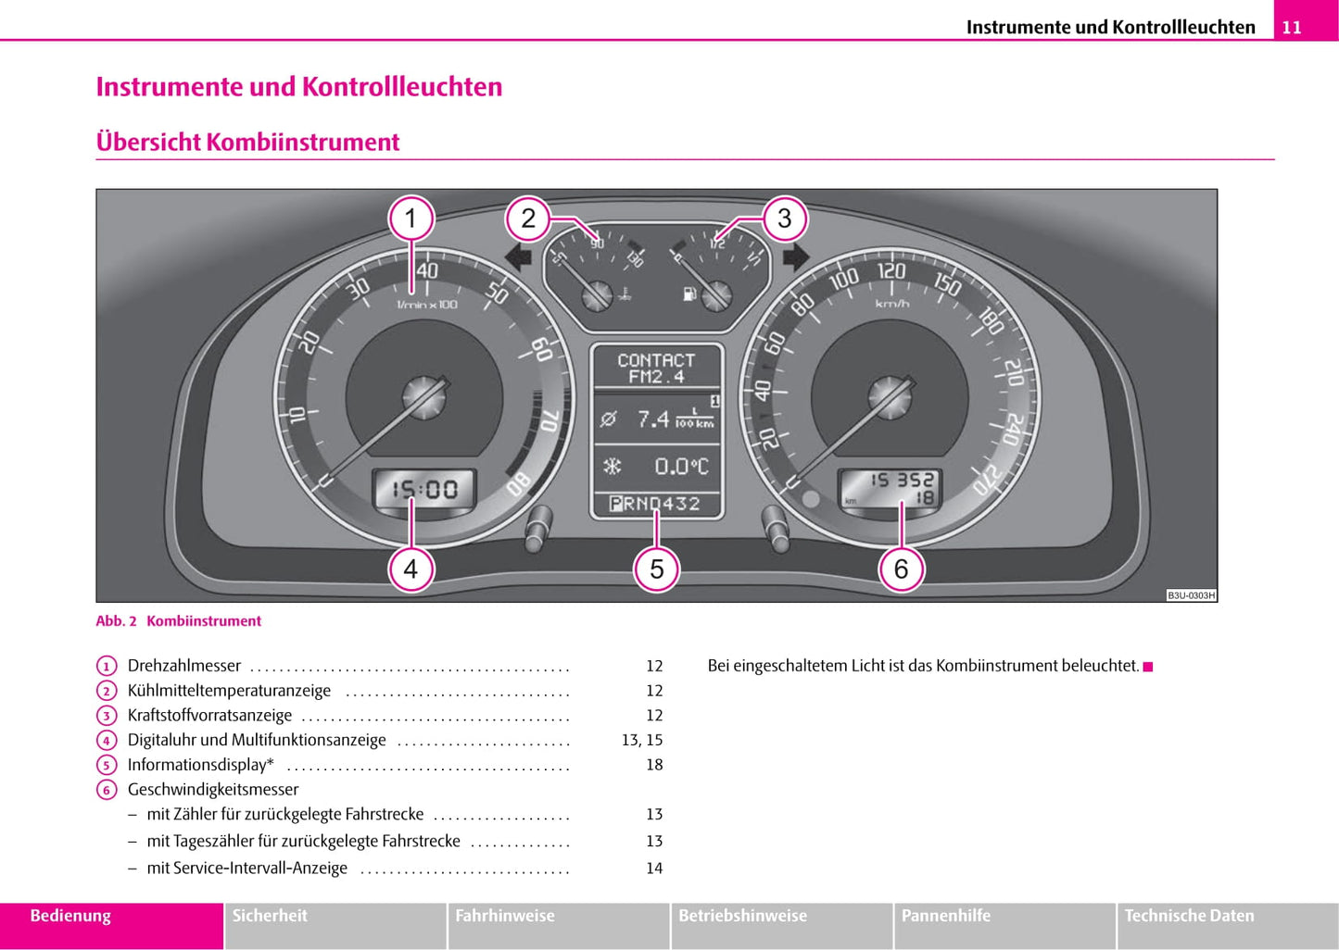The width and height of the screenshot is (1339, 950).
Task: Click the PRND432 gear indicator
Action: tap(655, 505)
